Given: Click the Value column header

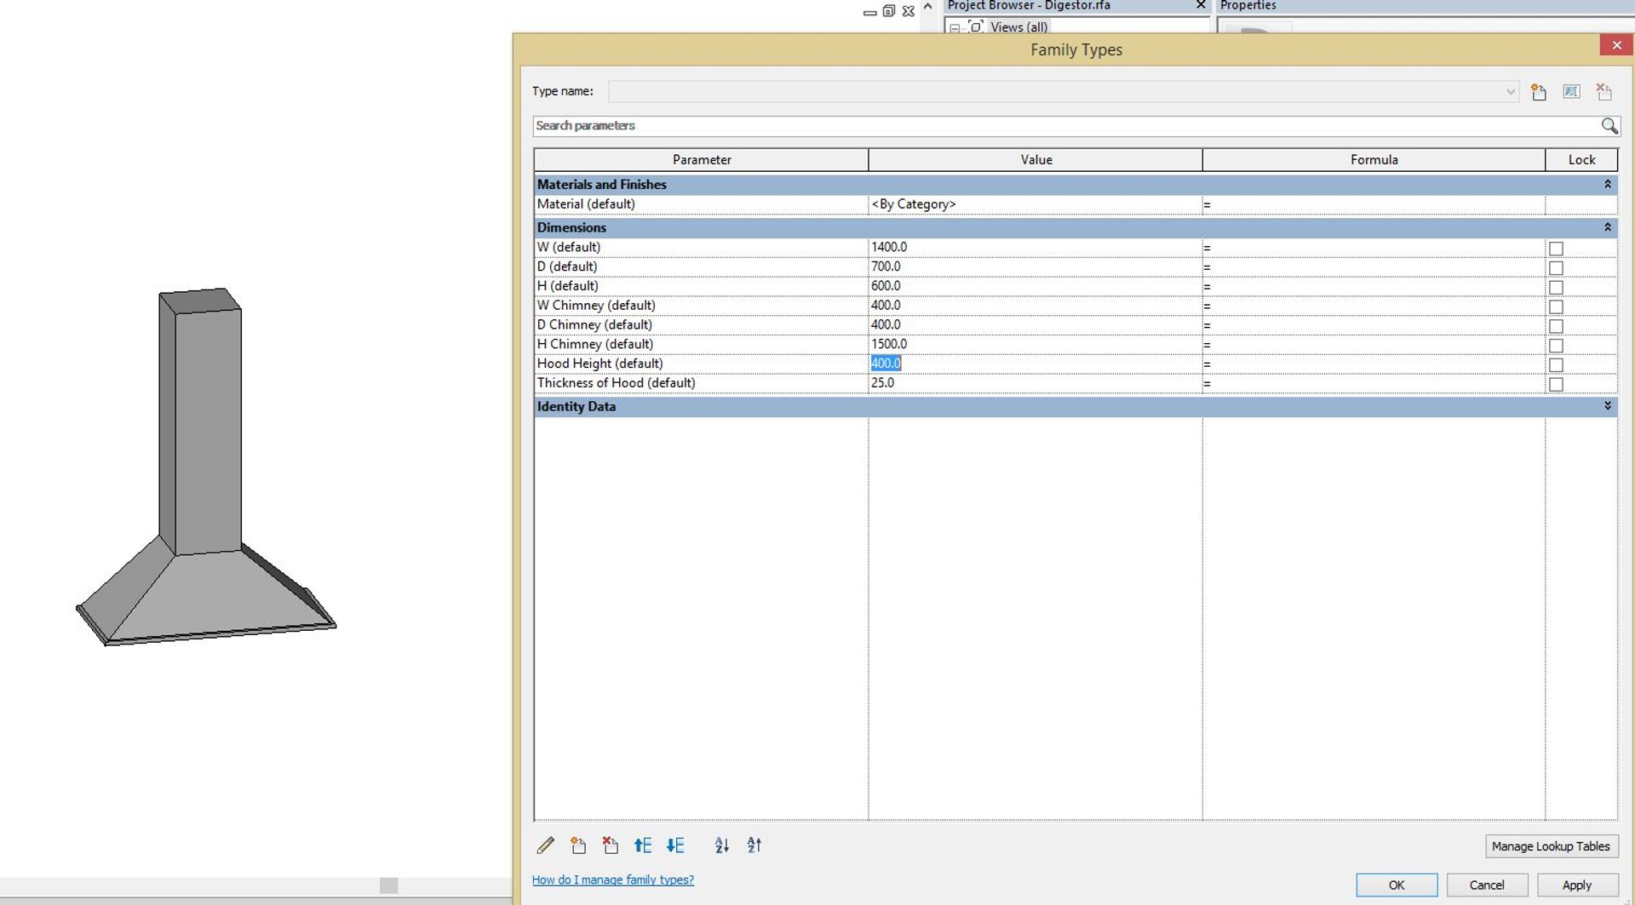Looking at the screenshot, I should click(x=1035, y=160).
